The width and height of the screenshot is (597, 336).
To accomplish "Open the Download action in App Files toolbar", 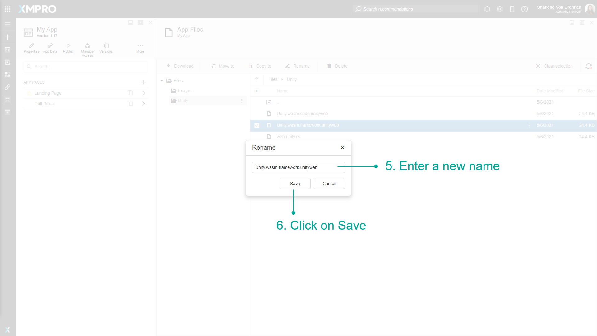I will pos(180,66).
